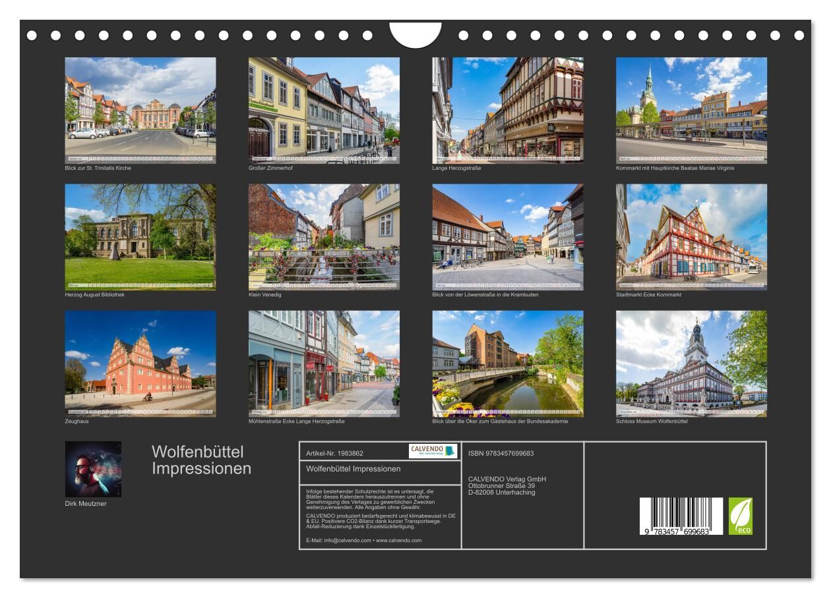
Task: Open the Herzog August Bibliothek photo
Action: pyautogui.click(x=140, y=236)
